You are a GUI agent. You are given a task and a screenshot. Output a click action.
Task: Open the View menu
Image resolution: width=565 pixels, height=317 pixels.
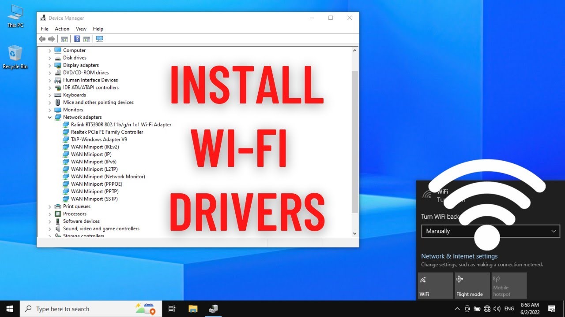tap(81, 29)
